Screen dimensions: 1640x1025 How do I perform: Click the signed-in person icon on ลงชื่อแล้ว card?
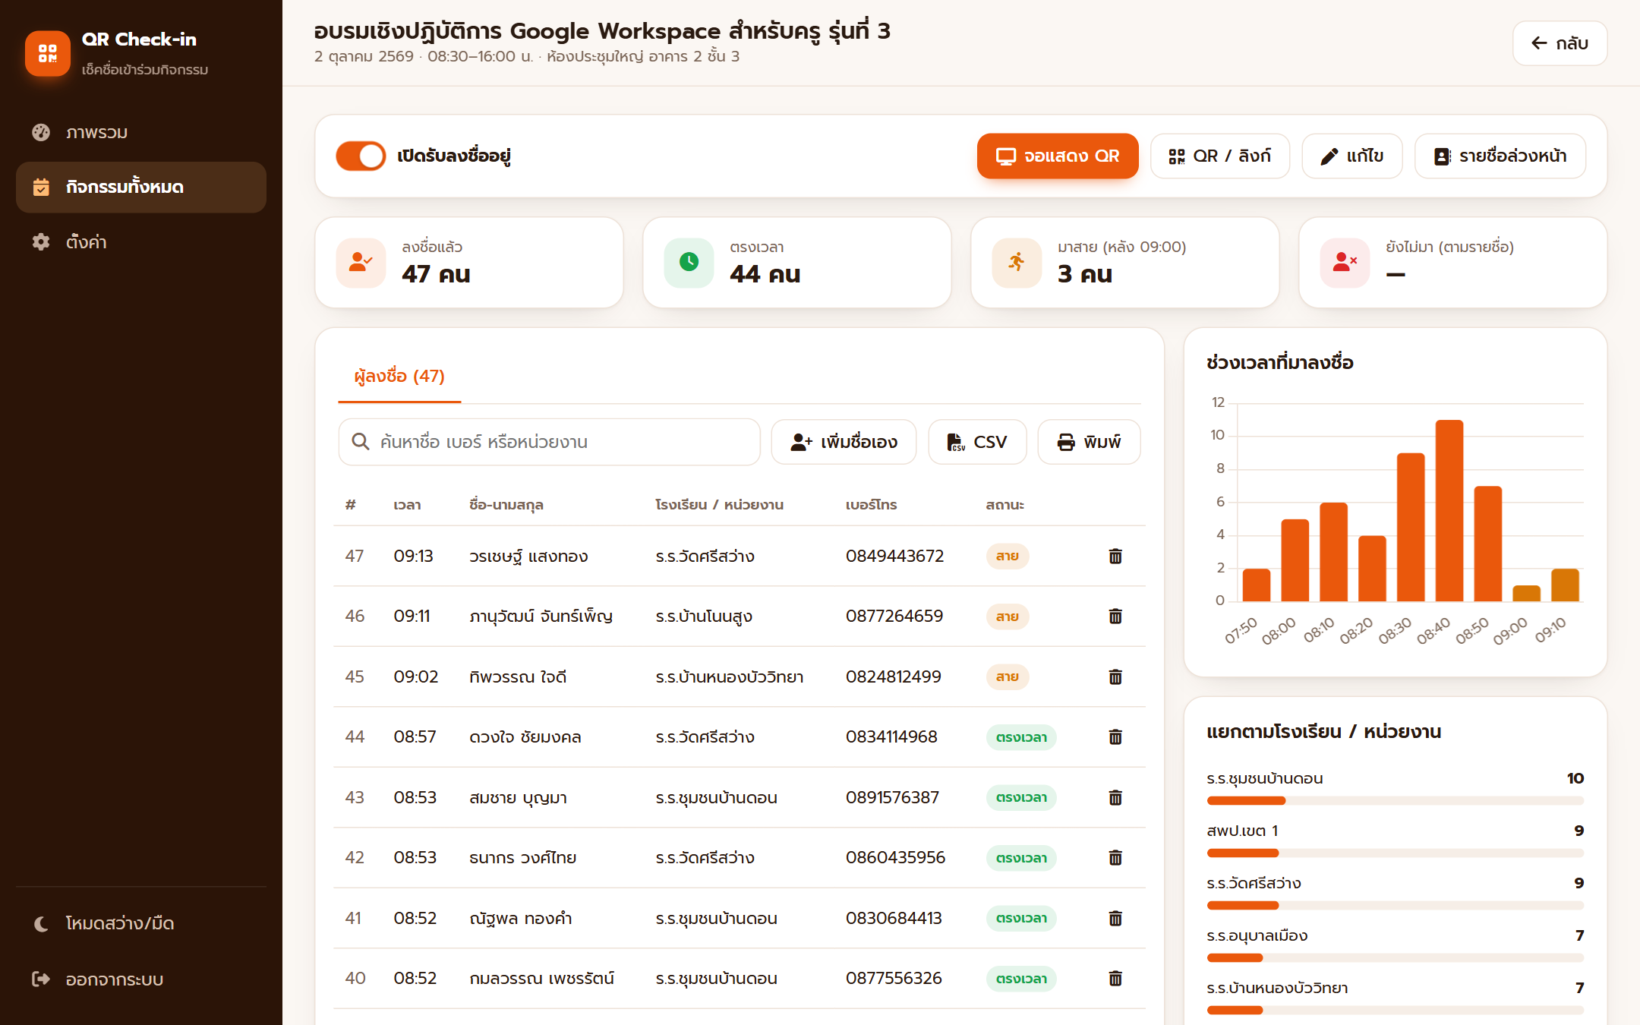361,263
